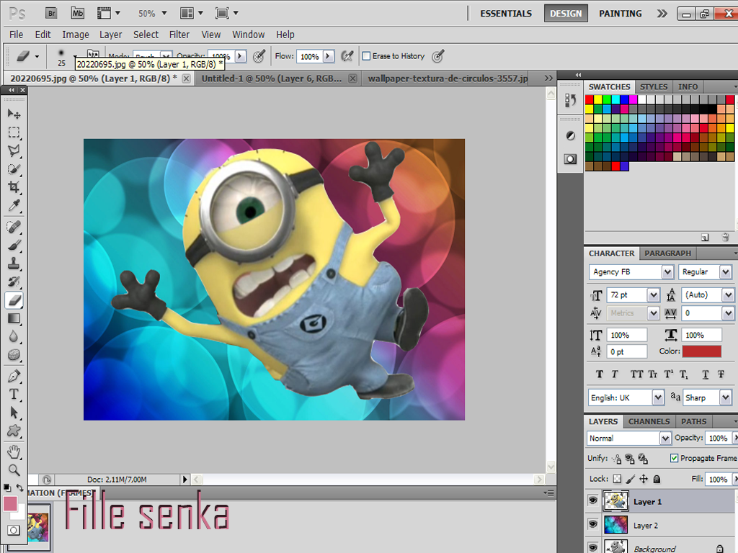Select the Blur tool

pyautogui.click(x=14, y=337)
